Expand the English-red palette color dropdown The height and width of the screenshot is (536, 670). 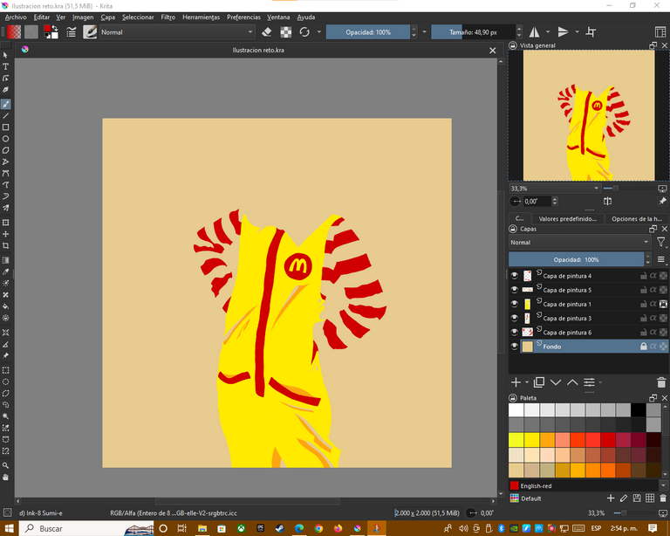tap(663, 485)
